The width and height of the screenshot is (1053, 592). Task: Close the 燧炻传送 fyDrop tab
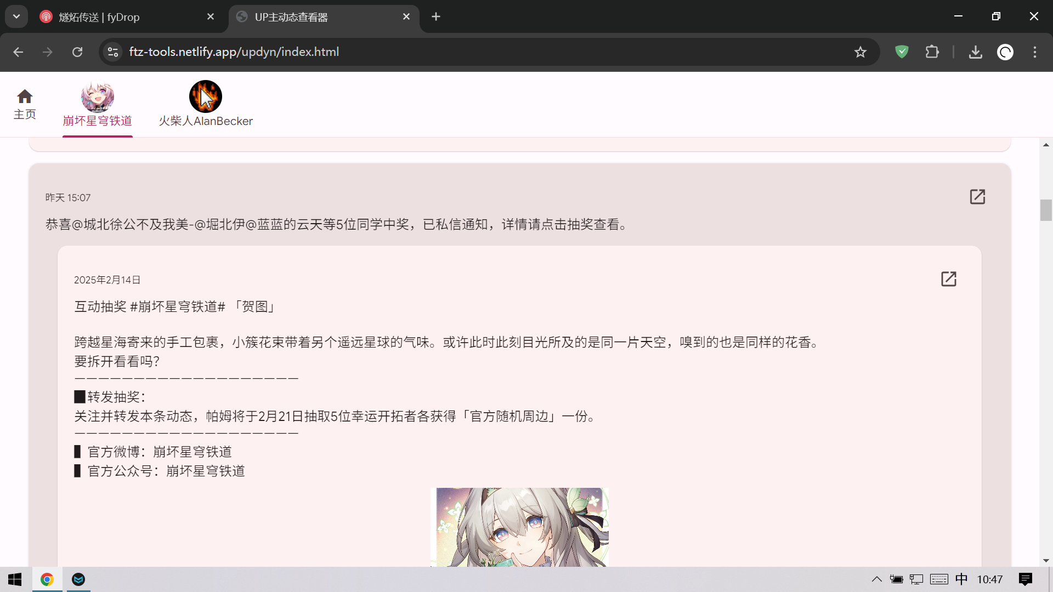(211, 17)
